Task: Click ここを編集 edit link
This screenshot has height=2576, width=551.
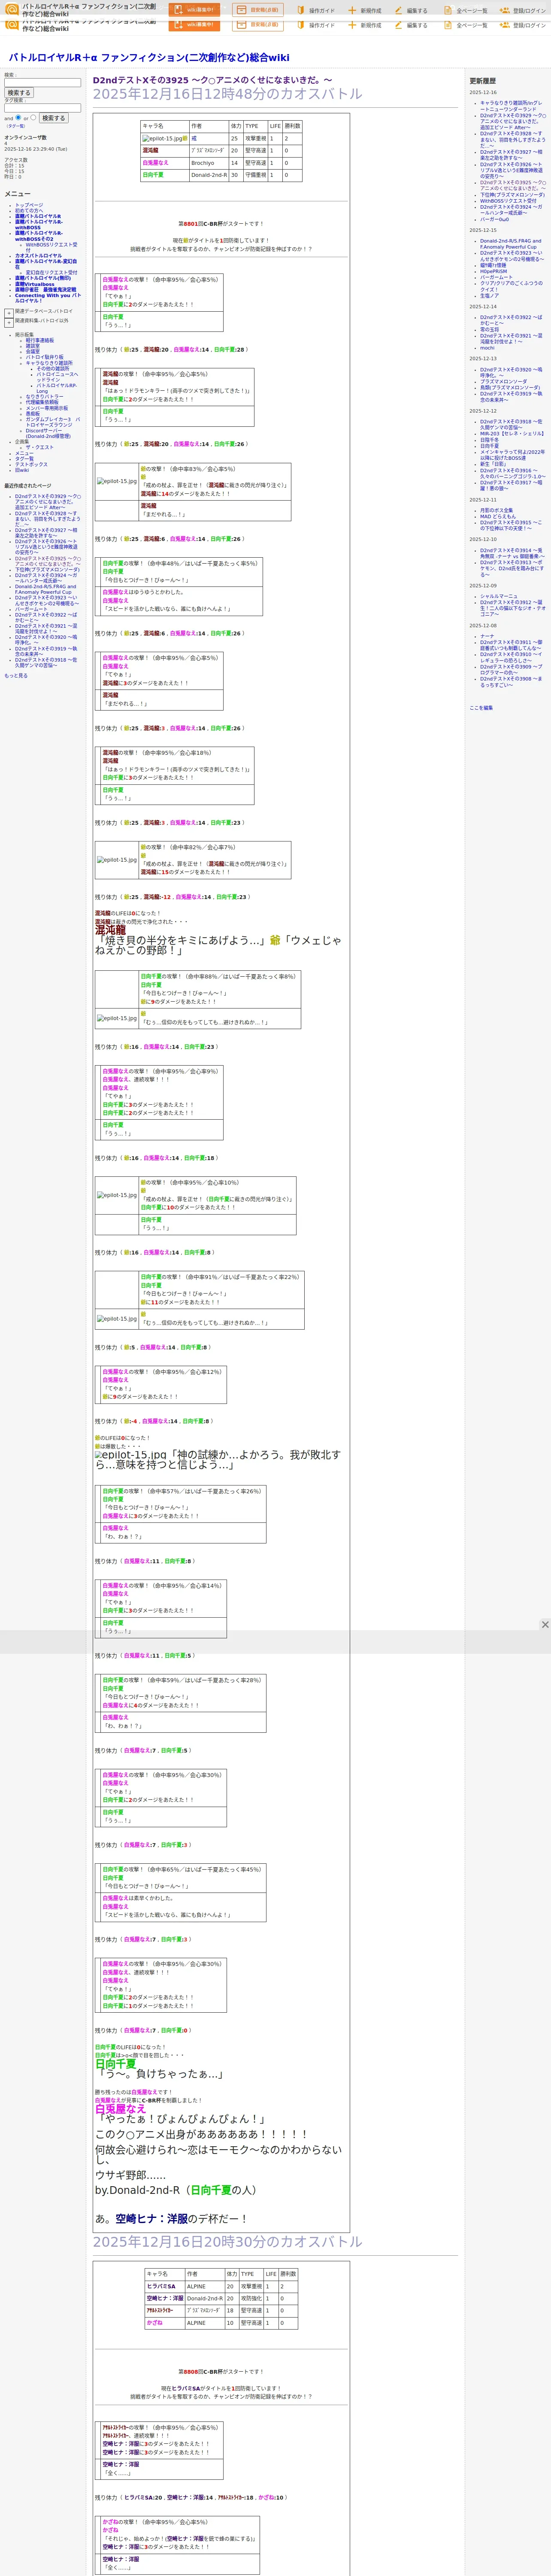Action: (481, 707)
